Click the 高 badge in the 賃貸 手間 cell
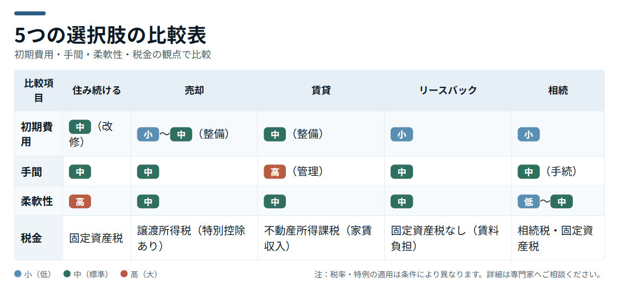 [x=274, y=172]
